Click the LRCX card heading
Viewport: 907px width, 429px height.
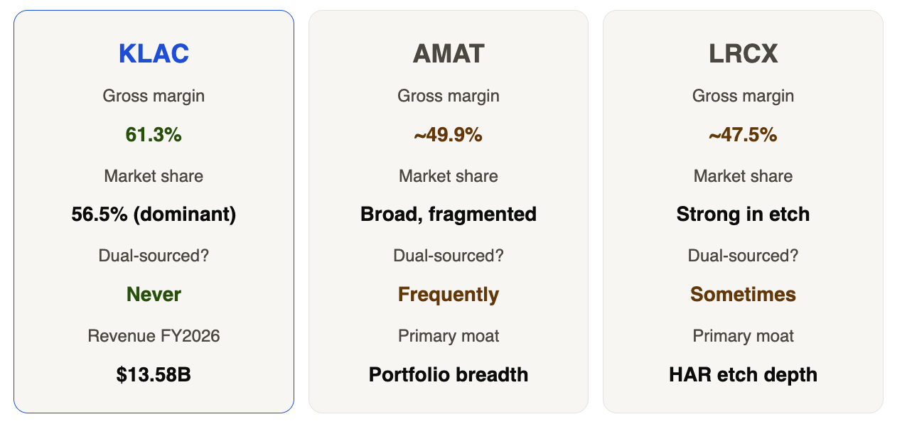[x=743, y=54]
